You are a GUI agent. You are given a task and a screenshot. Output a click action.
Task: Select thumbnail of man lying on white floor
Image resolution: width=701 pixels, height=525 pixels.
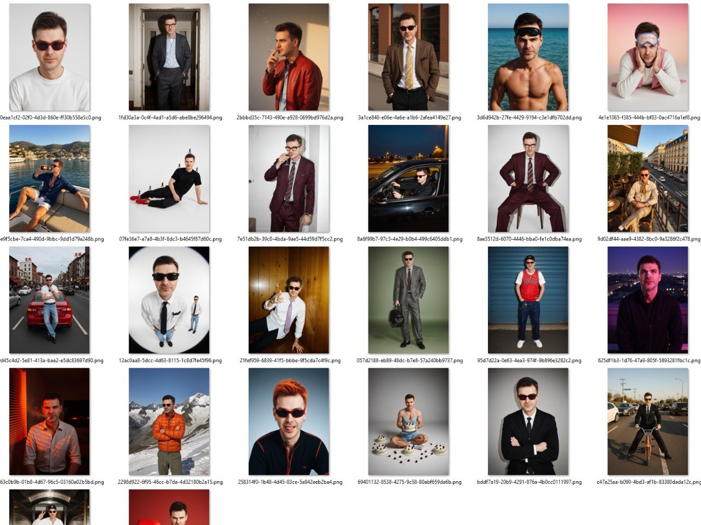[169, 179]
